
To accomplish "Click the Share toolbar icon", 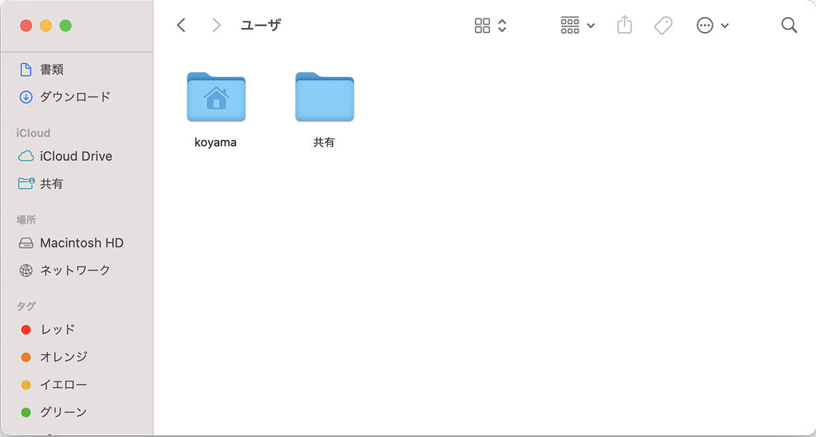I will [624, 25].
